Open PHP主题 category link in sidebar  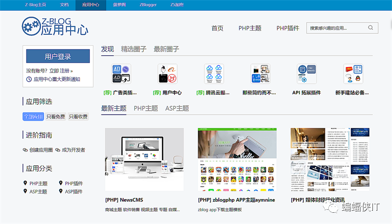tap(38, 183)
